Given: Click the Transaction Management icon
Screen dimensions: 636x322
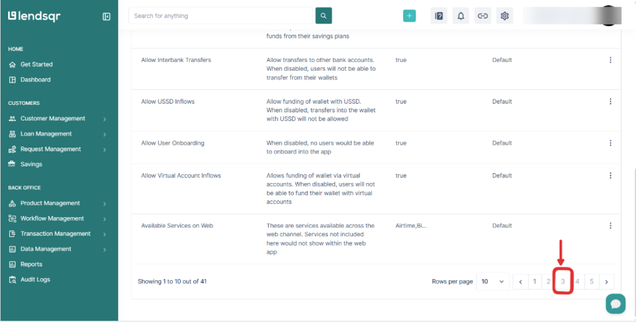Looking at the screenshot, I should point(12,234).
